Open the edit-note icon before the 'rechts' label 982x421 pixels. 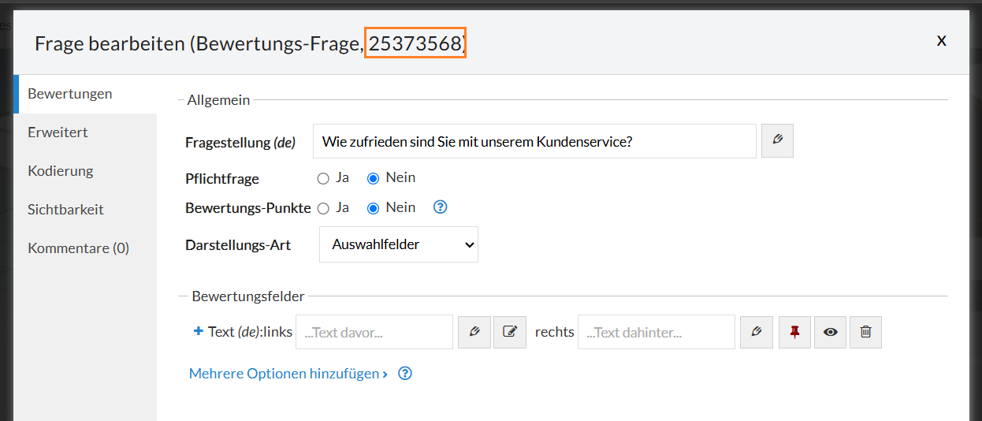pyautogui.click(x=510, y=332)
